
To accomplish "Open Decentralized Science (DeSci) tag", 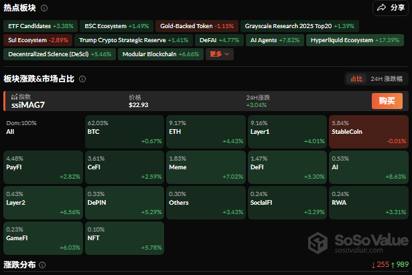I will (x=60, y=54).
